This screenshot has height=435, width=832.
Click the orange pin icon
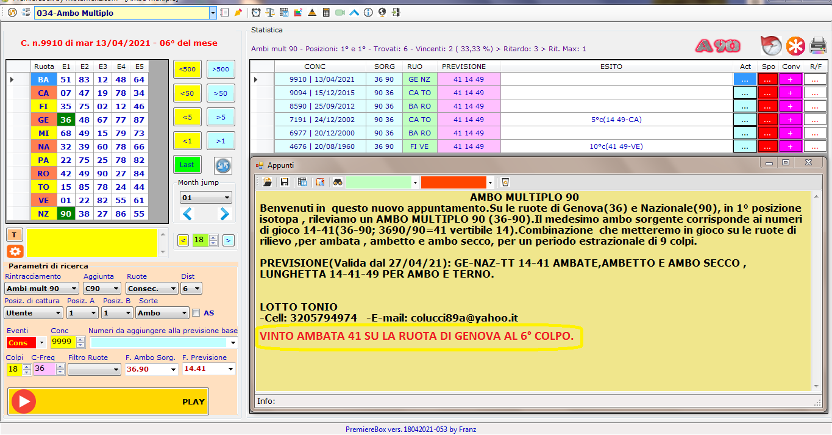click(x=238, y=12)
